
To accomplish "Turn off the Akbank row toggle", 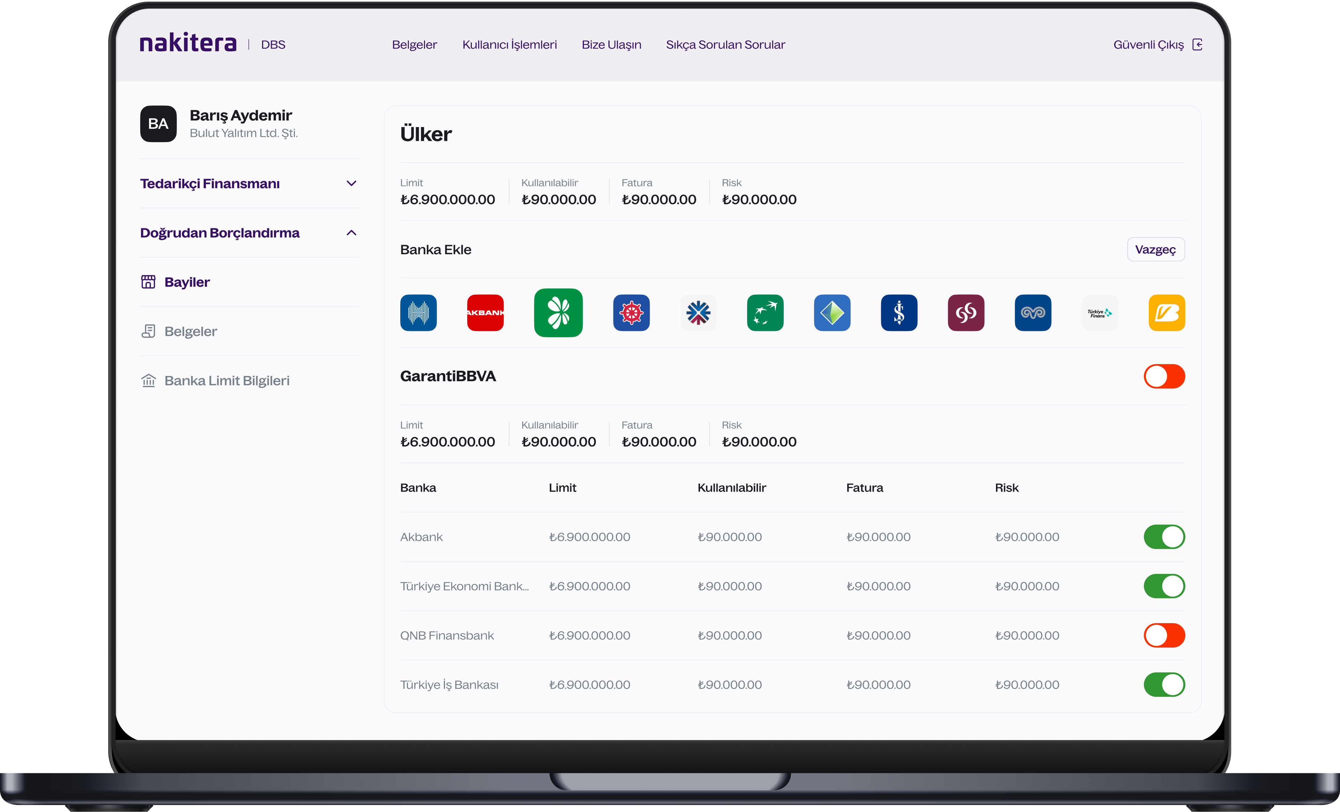I will [x=1164, y=537].
